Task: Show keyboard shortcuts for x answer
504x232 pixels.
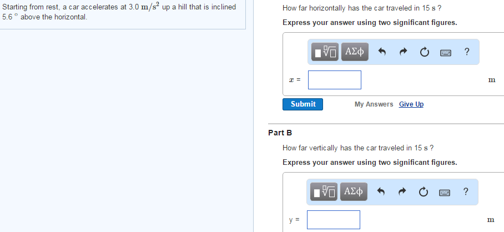Action: tap(446, 52)
